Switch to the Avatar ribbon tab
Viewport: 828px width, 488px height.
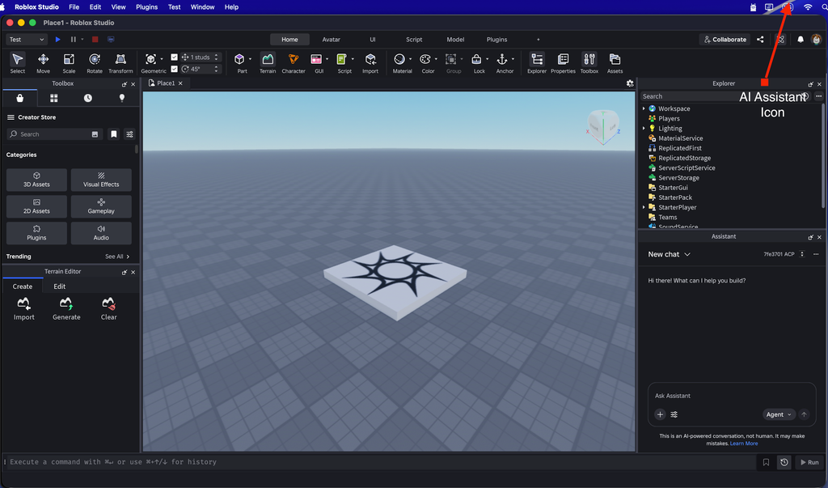331,40
